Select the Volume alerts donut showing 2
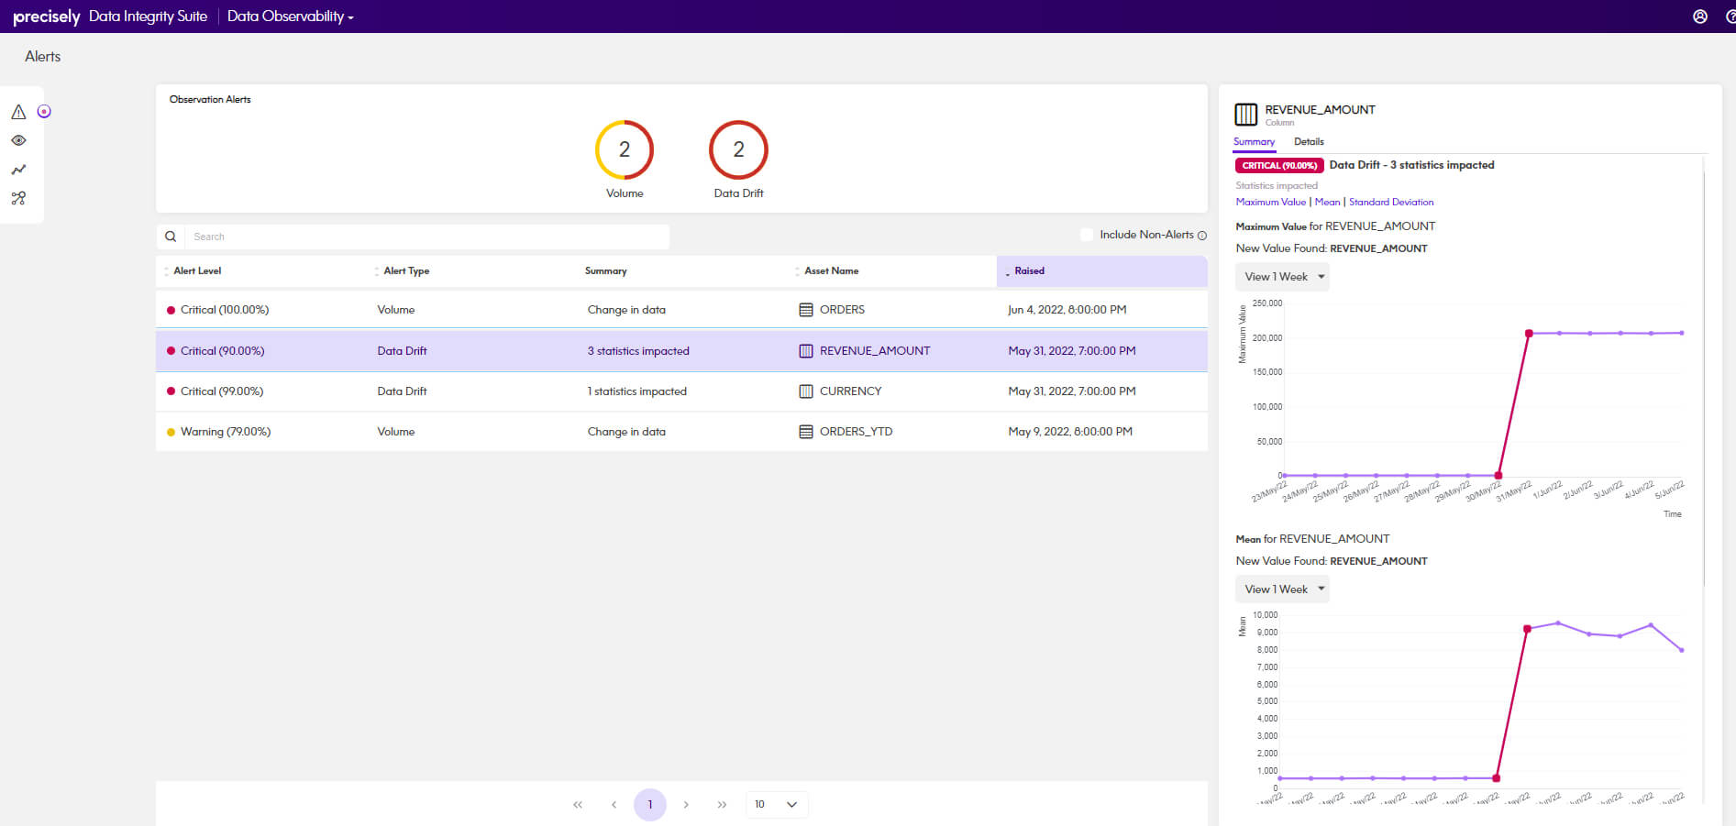1736x826 pixels. click(625, 149)
